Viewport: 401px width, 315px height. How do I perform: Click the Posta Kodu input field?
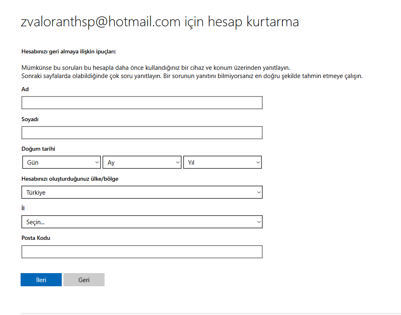click(x=142, y=252)
